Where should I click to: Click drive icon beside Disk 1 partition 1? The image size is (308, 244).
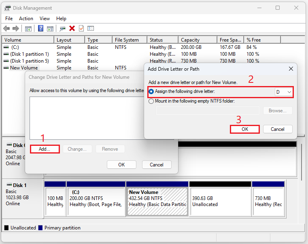tap(6, 54)
